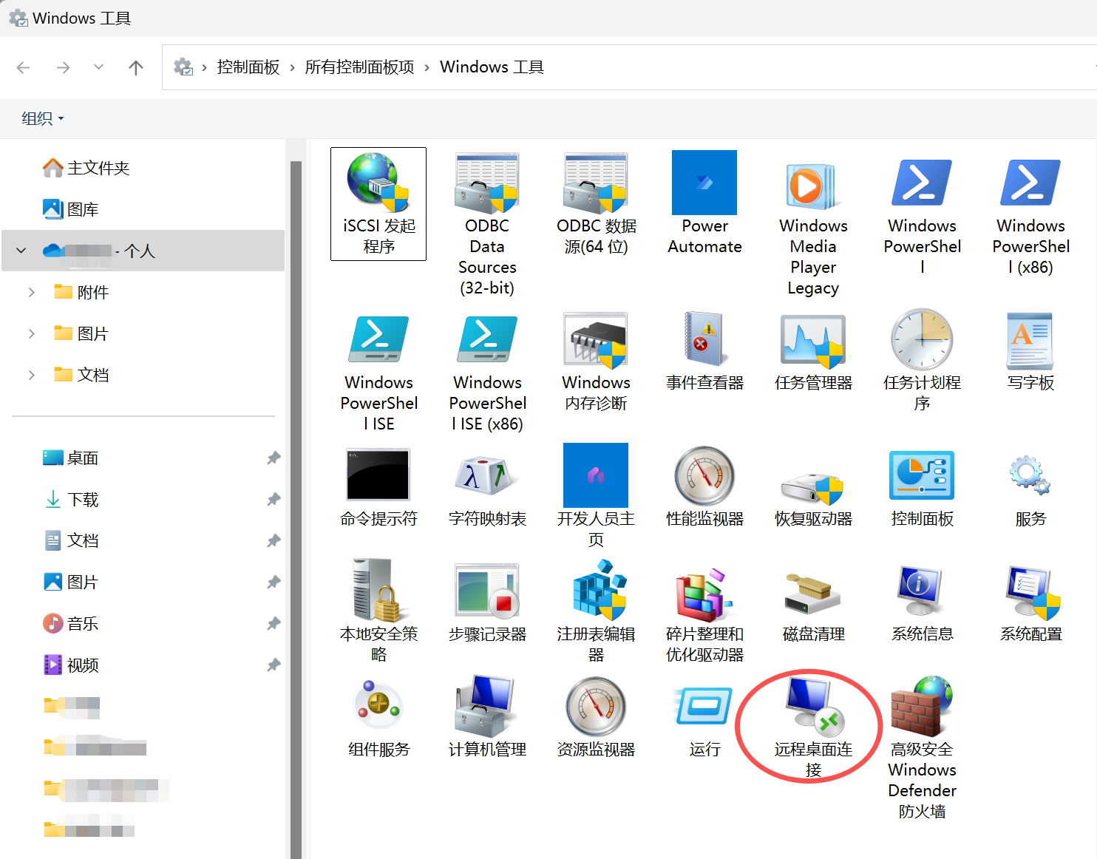Select Windows PowerShell ISE (x86)
The width and height of the screenshot is (1097, 859).
[x=487, y=372]
